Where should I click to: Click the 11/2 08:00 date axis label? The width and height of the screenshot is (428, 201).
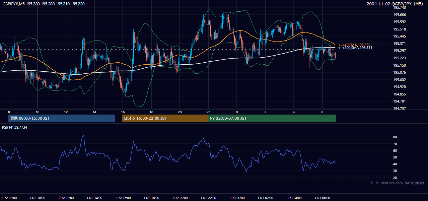coord(9,198)
